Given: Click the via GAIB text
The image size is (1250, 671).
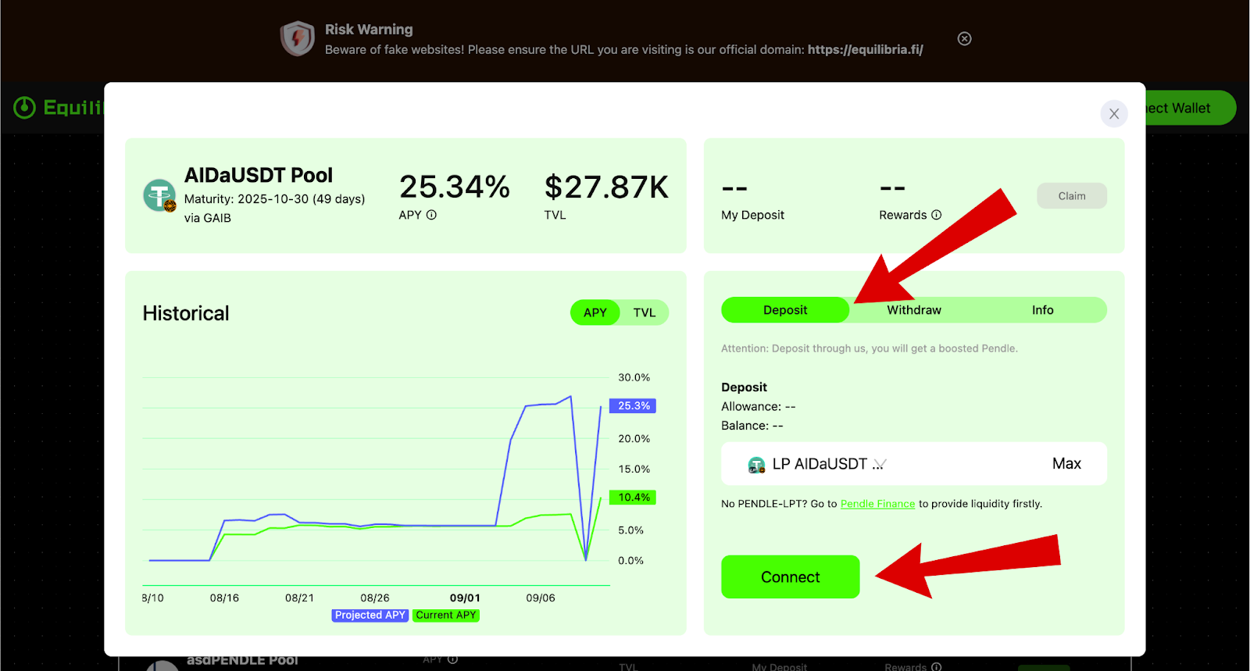Looking at the screenshot, I should pyautogui.click(x=208, y=218).
